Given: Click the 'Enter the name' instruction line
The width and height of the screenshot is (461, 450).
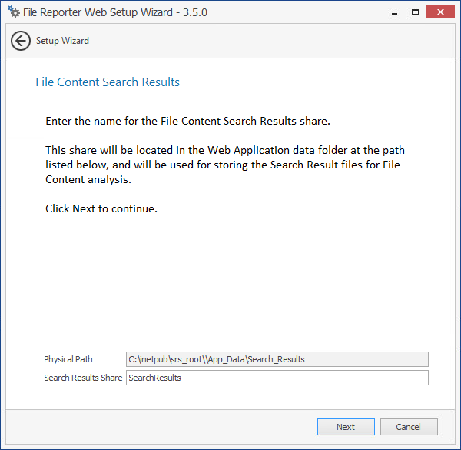Looking at the screenshot, I should pos(187,121).
